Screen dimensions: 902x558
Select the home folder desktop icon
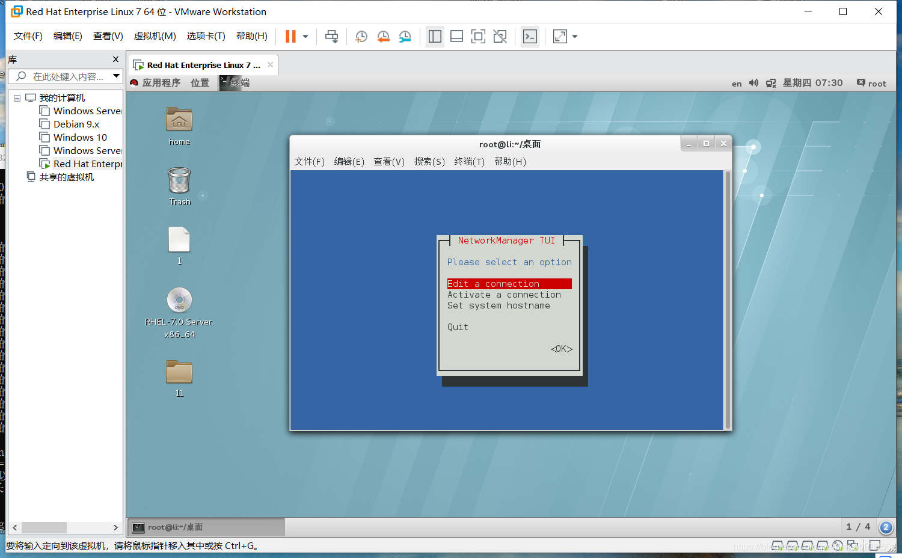tap(179, 126)
